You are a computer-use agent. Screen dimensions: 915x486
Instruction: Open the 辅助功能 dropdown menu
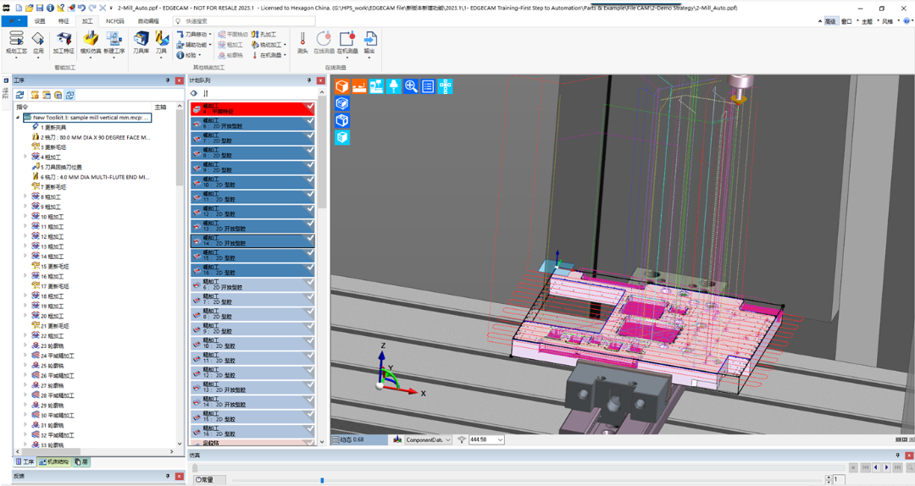point(194,45)
